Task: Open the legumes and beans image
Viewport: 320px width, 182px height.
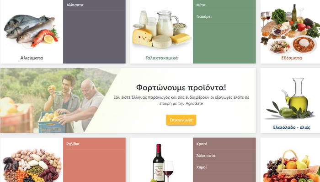Action: [32, 165]
